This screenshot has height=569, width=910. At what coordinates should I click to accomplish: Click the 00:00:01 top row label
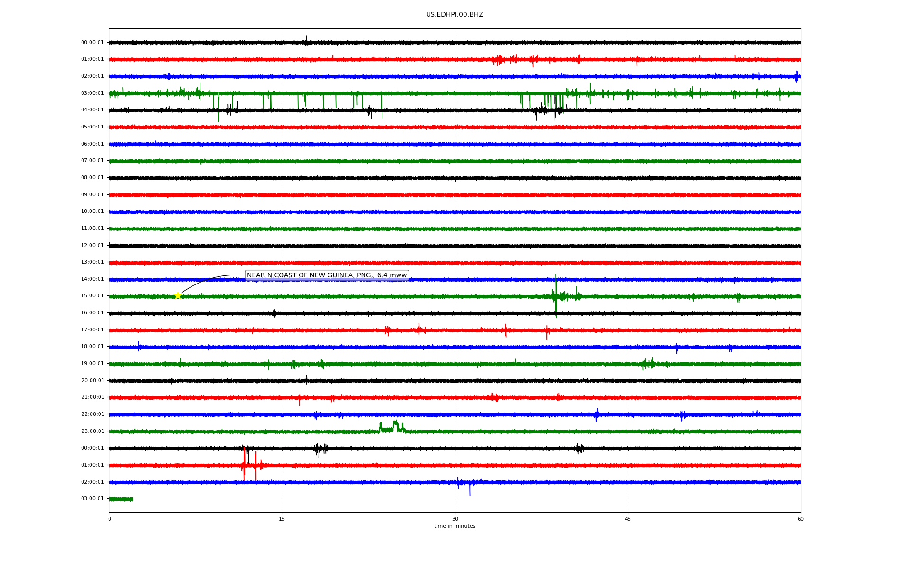[x=92, y=43]
